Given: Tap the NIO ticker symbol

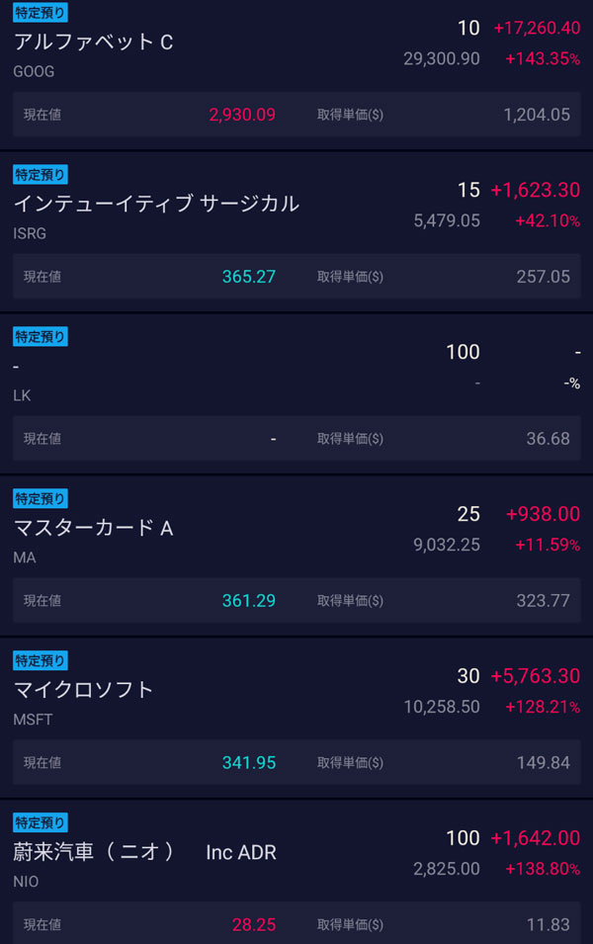Looking at the screenshot, I should 26,882.
